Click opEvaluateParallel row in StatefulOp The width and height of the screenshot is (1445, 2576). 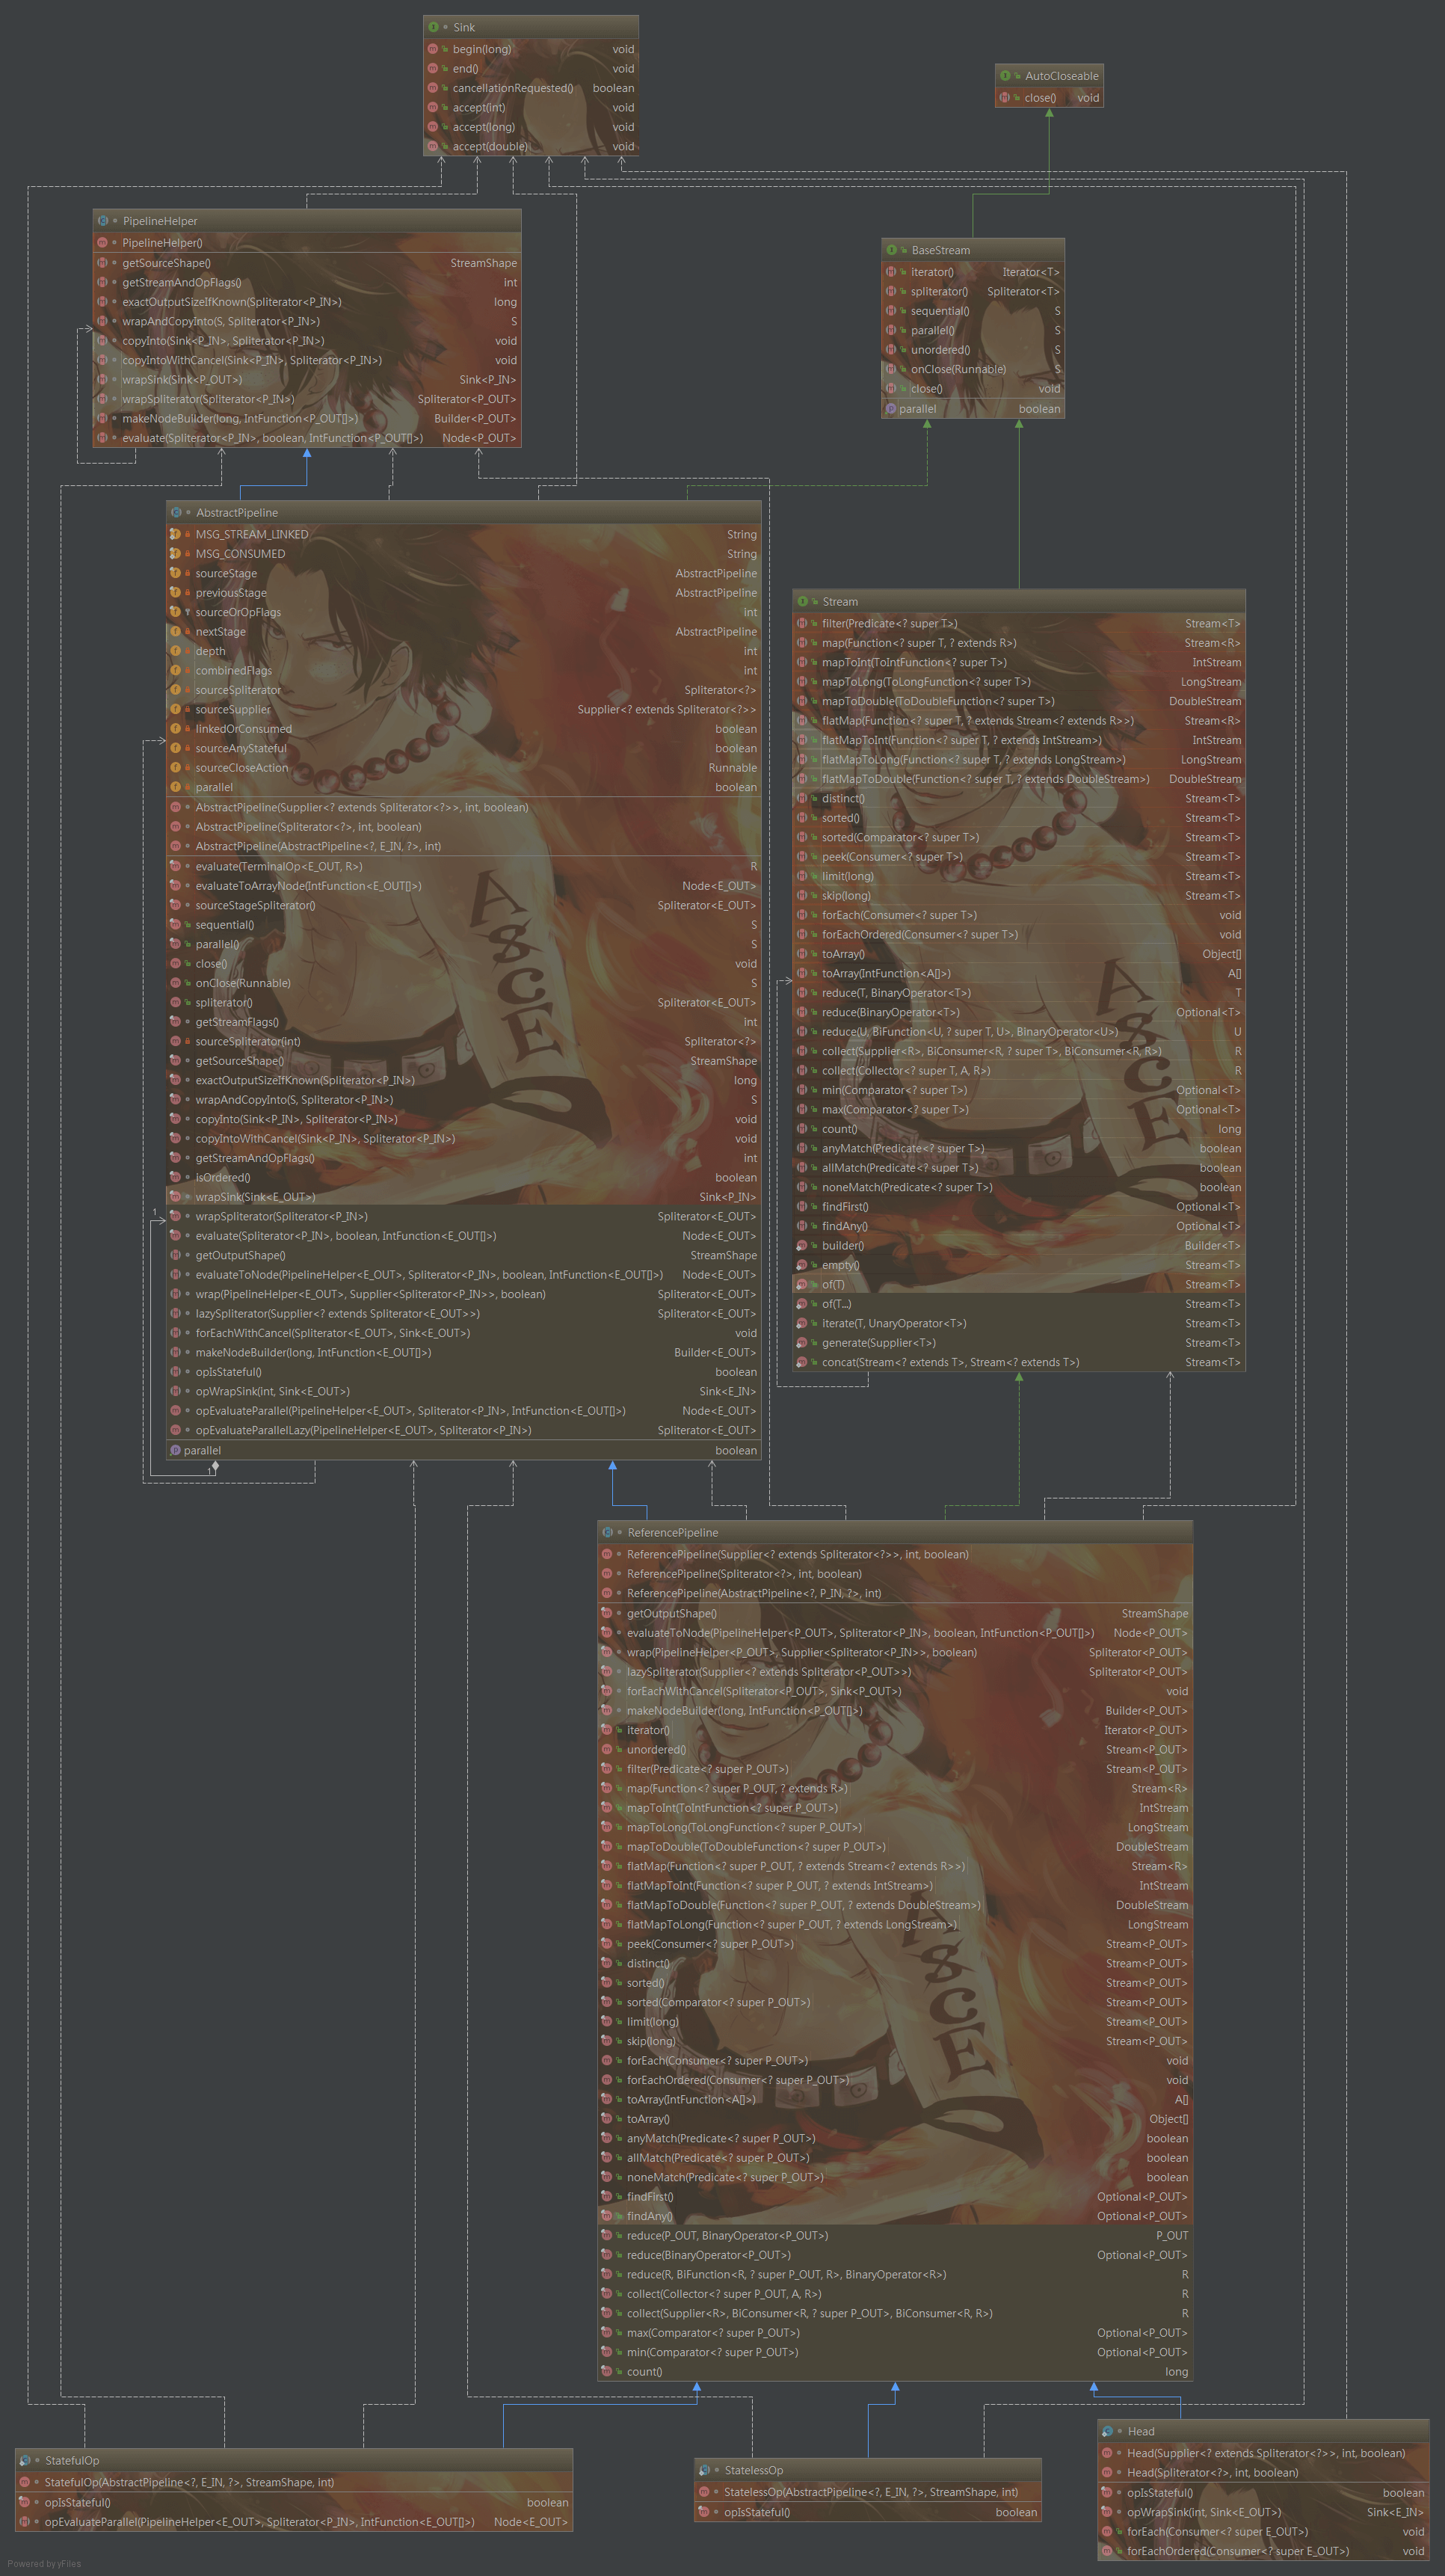[x=294, y=2523]
